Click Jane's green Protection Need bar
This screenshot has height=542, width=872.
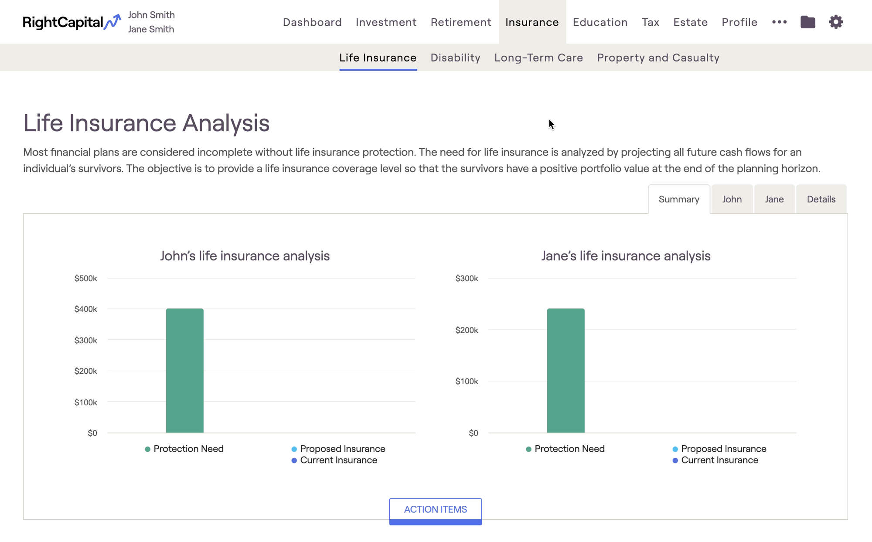click(565, 371)
